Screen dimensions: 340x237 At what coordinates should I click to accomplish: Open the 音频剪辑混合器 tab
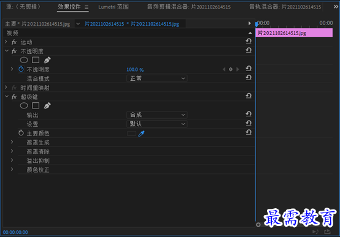click(189, 7)
